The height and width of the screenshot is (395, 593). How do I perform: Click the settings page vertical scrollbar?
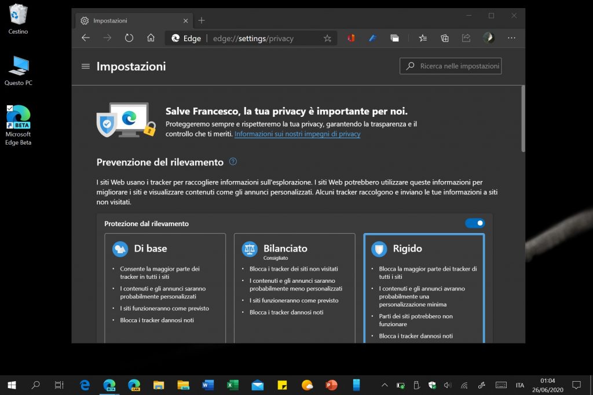click(x=523, y=119)
